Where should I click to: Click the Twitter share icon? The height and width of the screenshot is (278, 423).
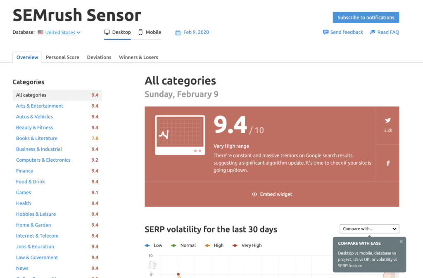pos(388,120)
